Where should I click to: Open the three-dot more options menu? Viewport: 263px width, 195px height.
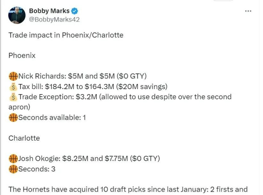pyautogui.click(x=248, y=11)
